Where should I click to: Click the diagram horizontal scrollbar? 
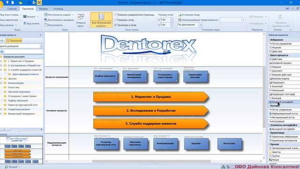pyautogui.click(x=151, y=161)
